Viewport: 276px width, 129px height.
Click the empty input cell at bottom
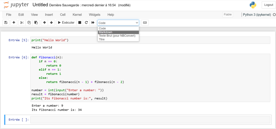click(x=150, y=120)
